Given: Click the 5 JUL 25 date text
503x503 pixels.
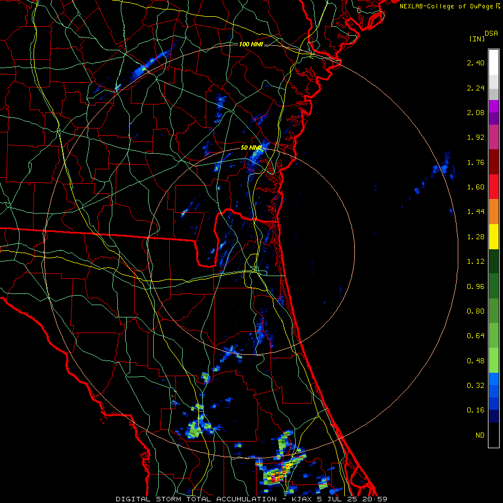Looking at the screenshot, I should (x=338, y=499).
